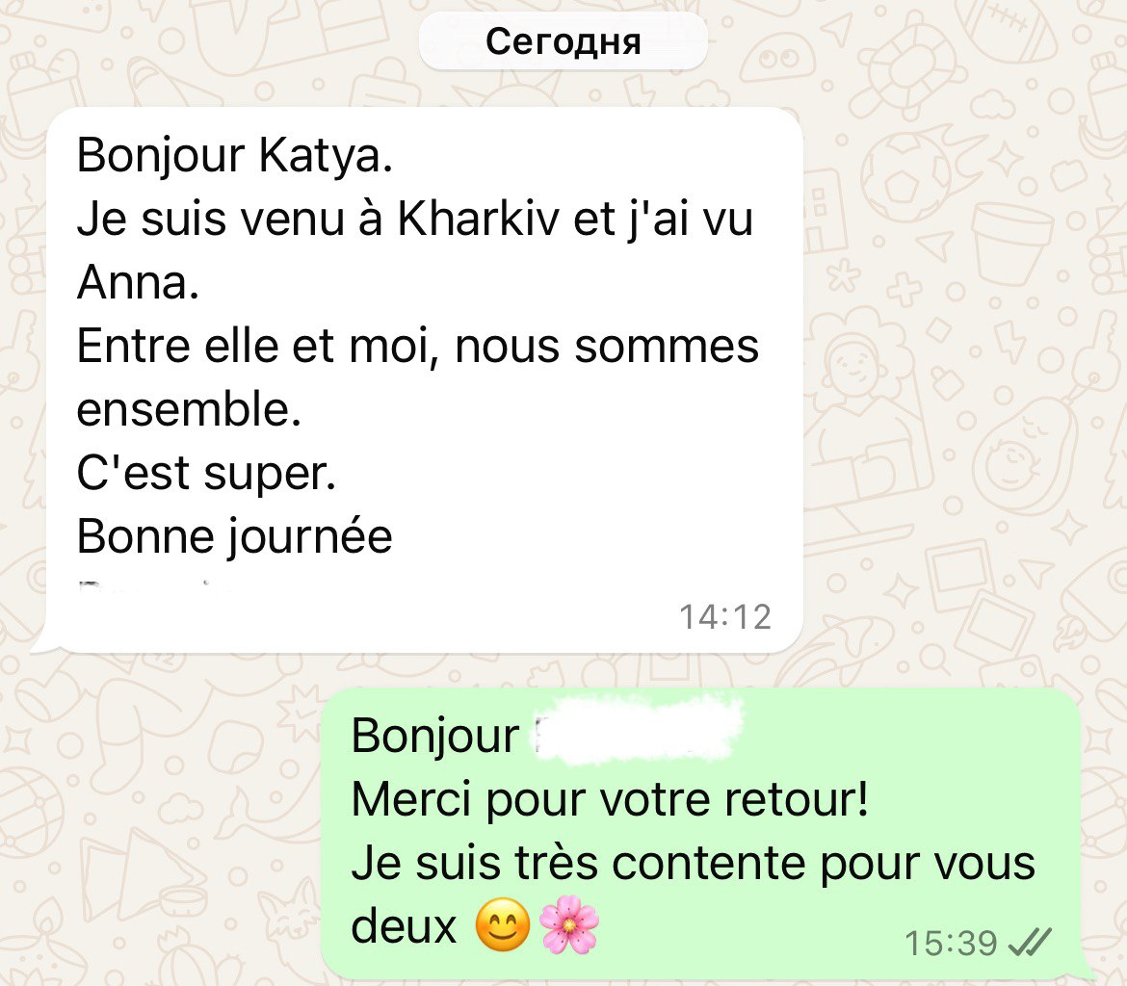
Task: Tap 'Merci pour votre retour!' line
Action: click(611, 800)
